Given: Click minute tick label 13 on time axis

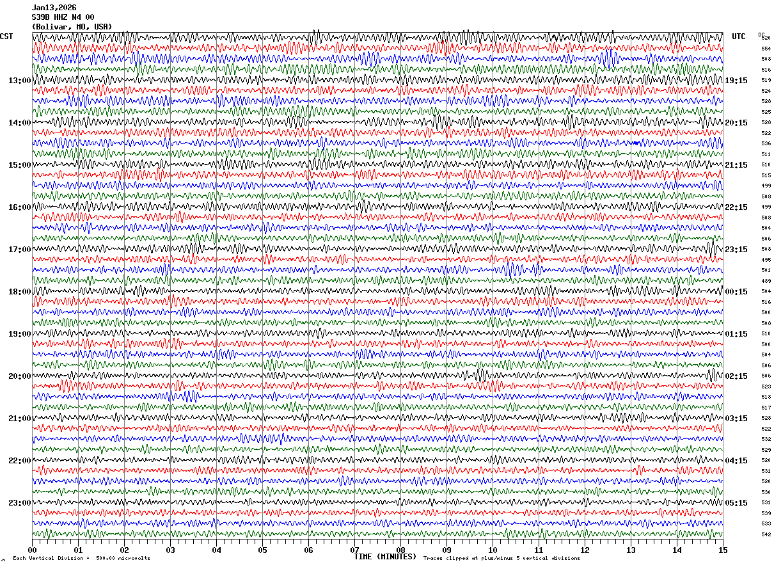Looking at the screenshot, I should coord(631,550).
